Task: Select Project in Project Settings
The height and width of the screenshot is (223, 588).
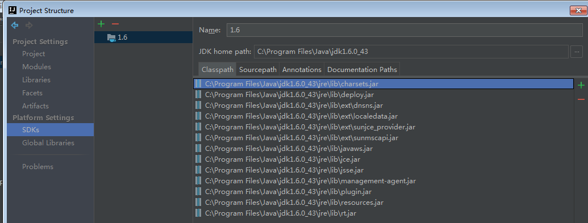Action: tap(50, 54)
